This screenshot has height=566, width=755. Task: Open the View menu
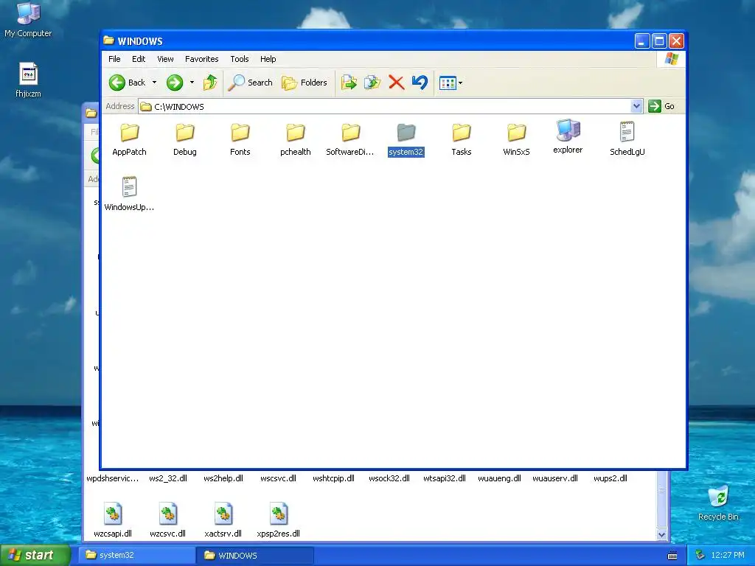coord(165,59)
